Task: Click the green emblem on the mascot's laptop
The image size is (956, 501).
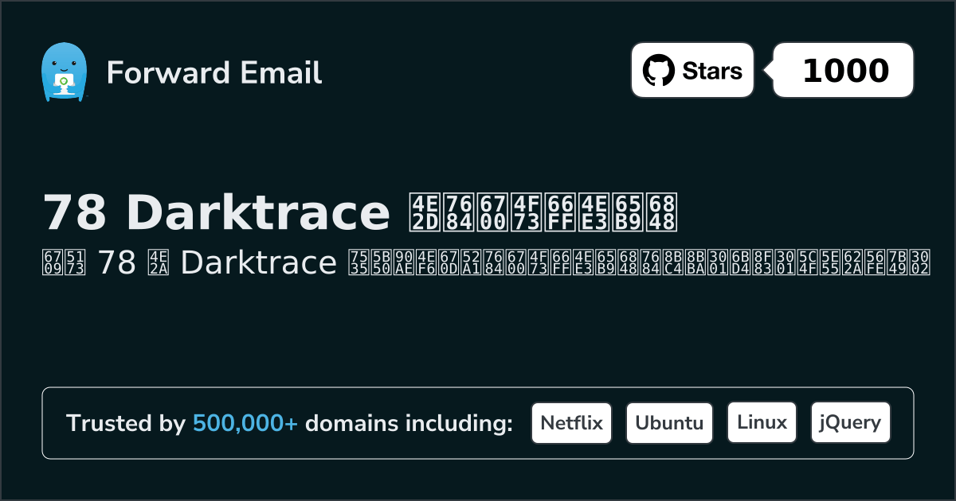Action: [63, 80]
